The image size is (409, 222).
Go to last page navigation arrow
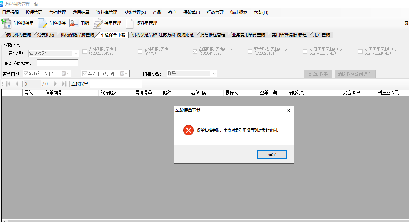pyautogui.click(x=64, y=84)
